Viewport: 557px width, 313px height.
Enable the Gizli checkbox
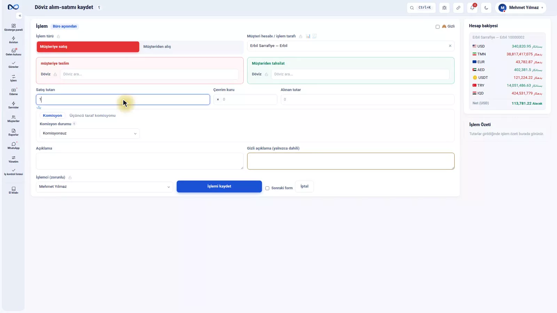coord(438,27)
